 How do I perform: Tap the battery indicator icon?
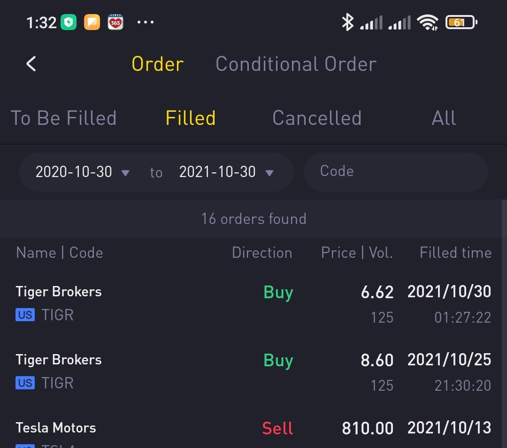(x=461, y=23)
